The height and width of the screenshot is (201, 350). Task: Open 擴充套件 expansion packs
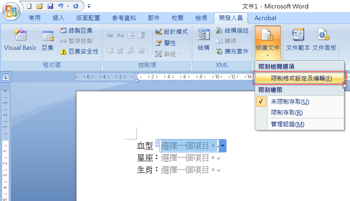232,52
